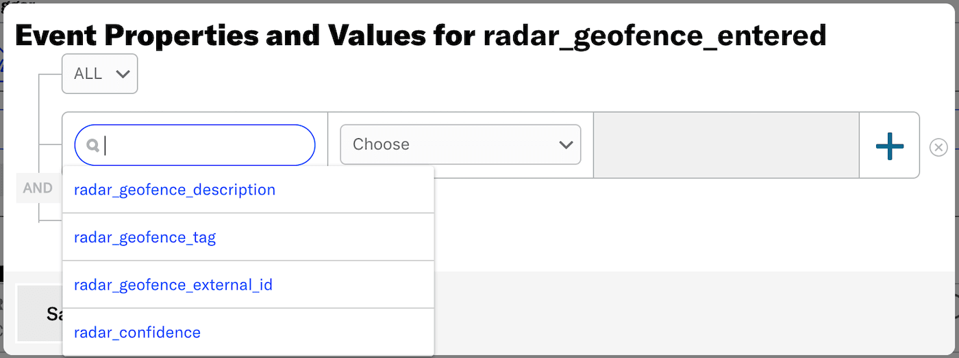This screenshot has height=358, width=959.
Task: Select radar_geofence_description from the list
Action: coord(175,190)
